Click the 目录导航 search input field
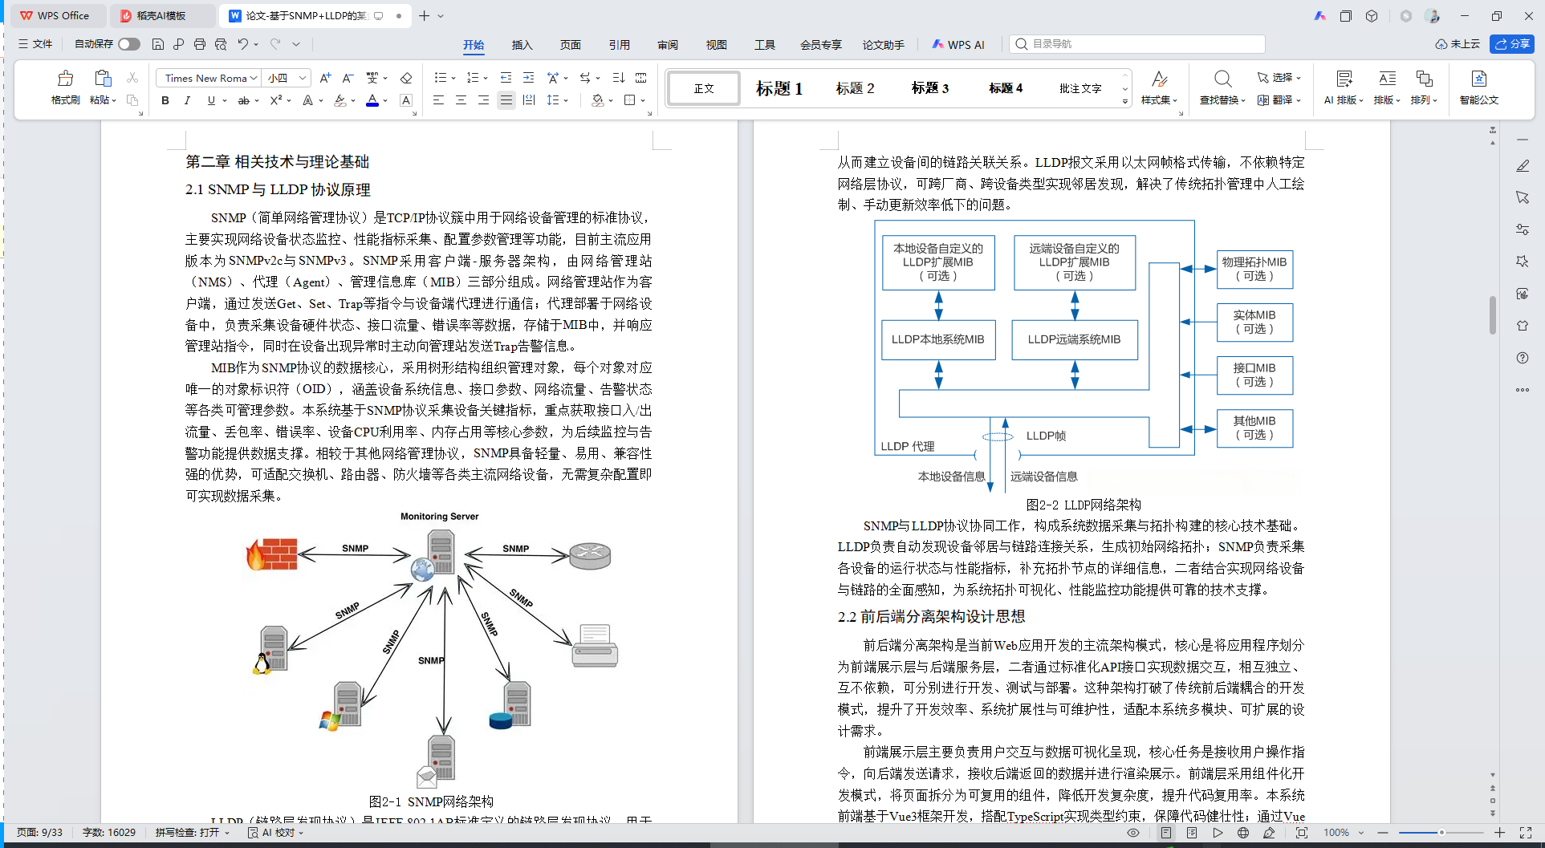This screenshot has height=848, width=1545. (x=1137, y=44)
